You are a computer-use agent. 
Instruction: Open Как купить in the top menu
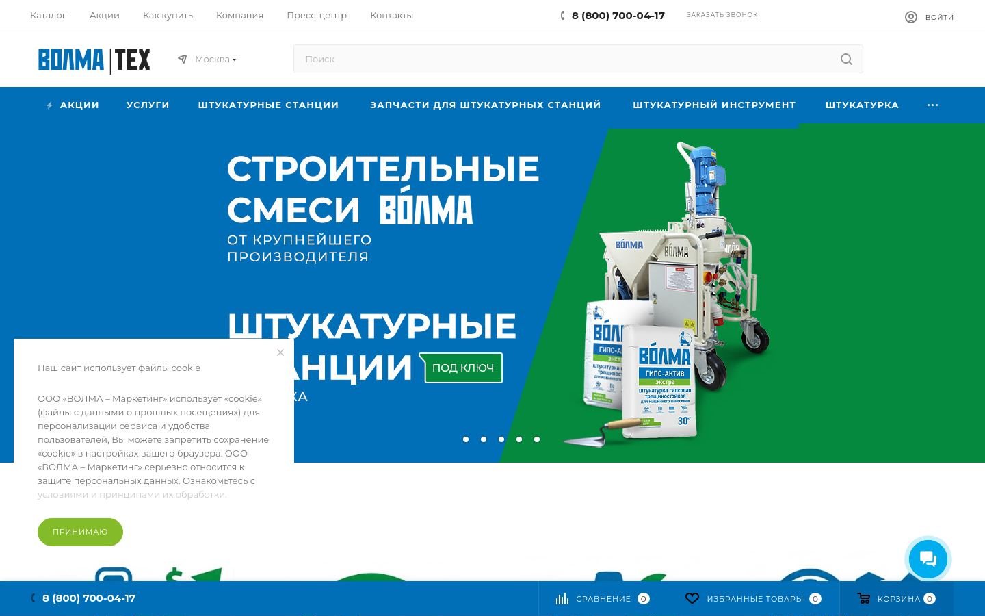(168, 15)
